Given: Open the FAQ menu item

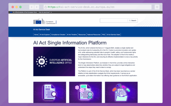Looking at the screenshot, I should [x=104, y=35].
